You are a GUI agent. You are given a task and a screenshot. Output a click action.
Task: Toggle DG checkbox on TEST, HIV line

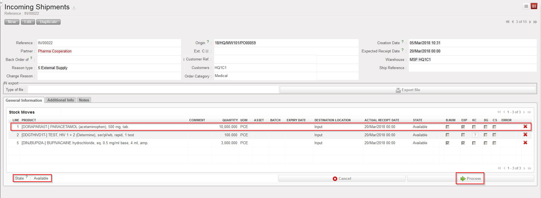click(x=486, y=135)
